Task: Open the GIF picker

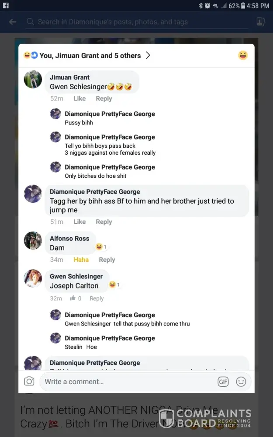Action: 223,382
